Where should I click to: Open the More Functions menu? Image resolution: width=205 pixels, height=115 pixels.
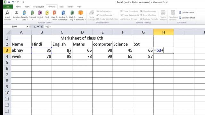coord(81,15)
